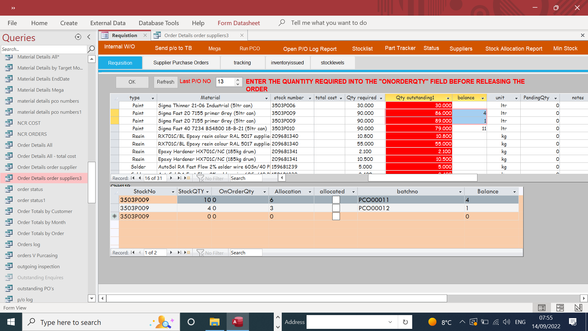The width and height of the screenshot is (588, 331).
Task: Open the StockNo column dropdown in subform
Action: tap(173, 192)
